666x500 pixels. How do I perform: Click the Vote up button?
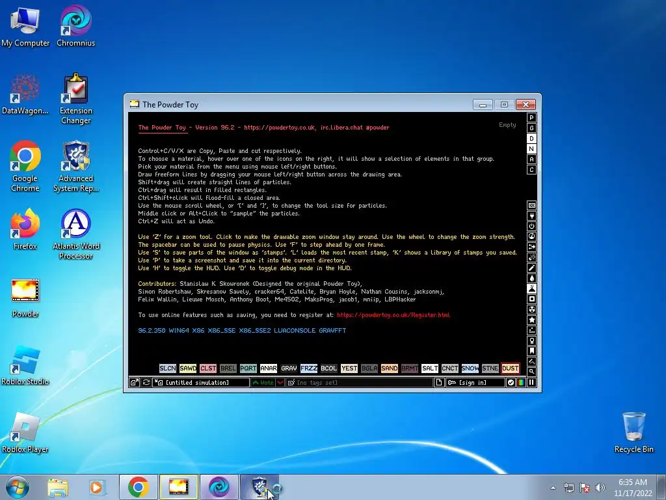(x=263, y=383)
